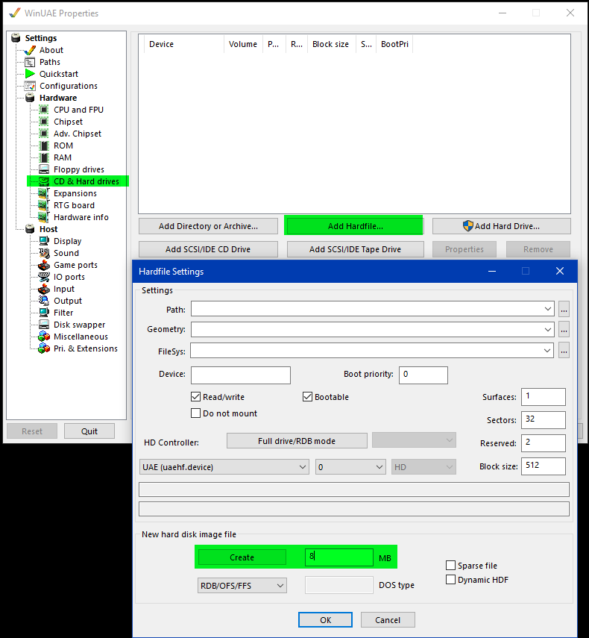Click the BootPri column header

pyautogui.click(x=394, y=44)
